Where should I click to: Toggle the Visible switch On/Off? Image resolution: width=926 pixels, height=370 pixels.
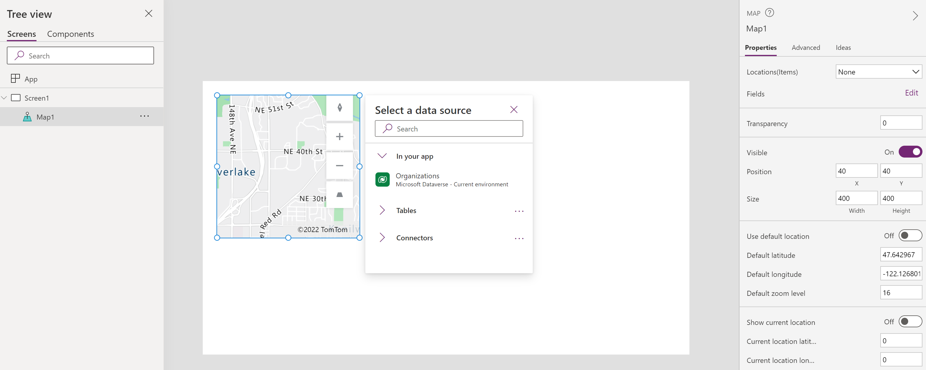pos(909,152)
